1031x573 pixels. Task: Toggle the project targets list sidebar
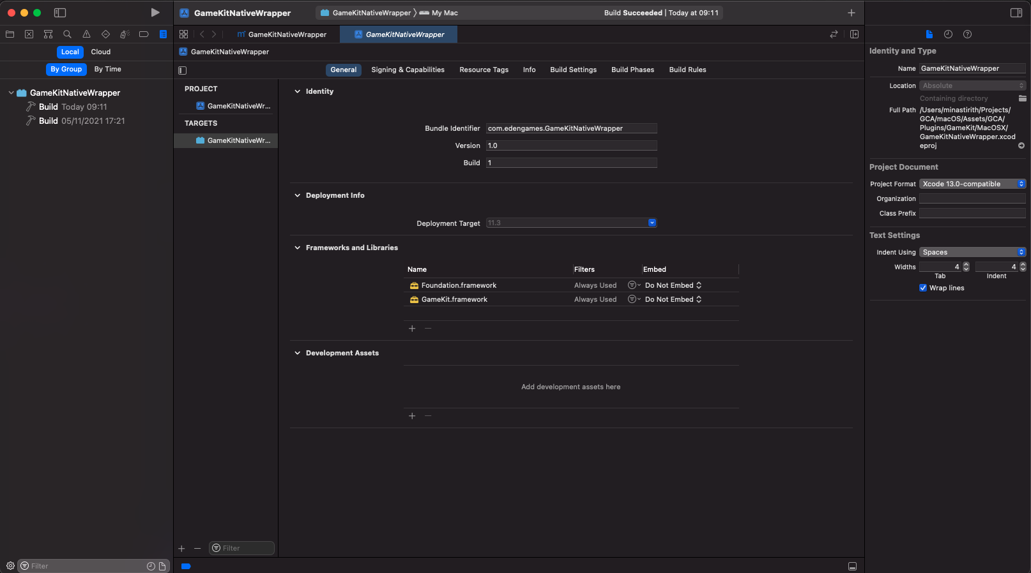click(x=183, y=70)
